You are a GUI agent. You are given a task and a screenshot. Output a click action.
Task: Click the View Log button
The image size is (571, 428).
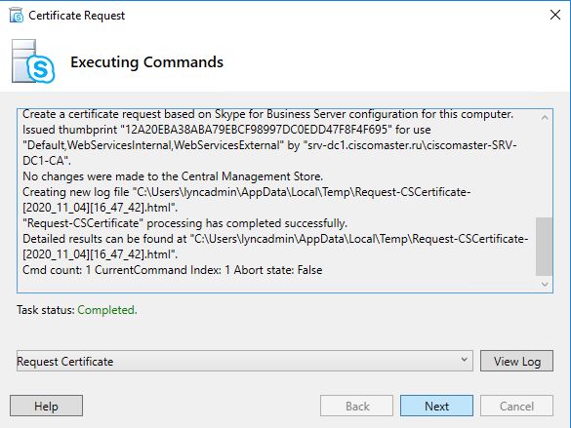(516, 361)
